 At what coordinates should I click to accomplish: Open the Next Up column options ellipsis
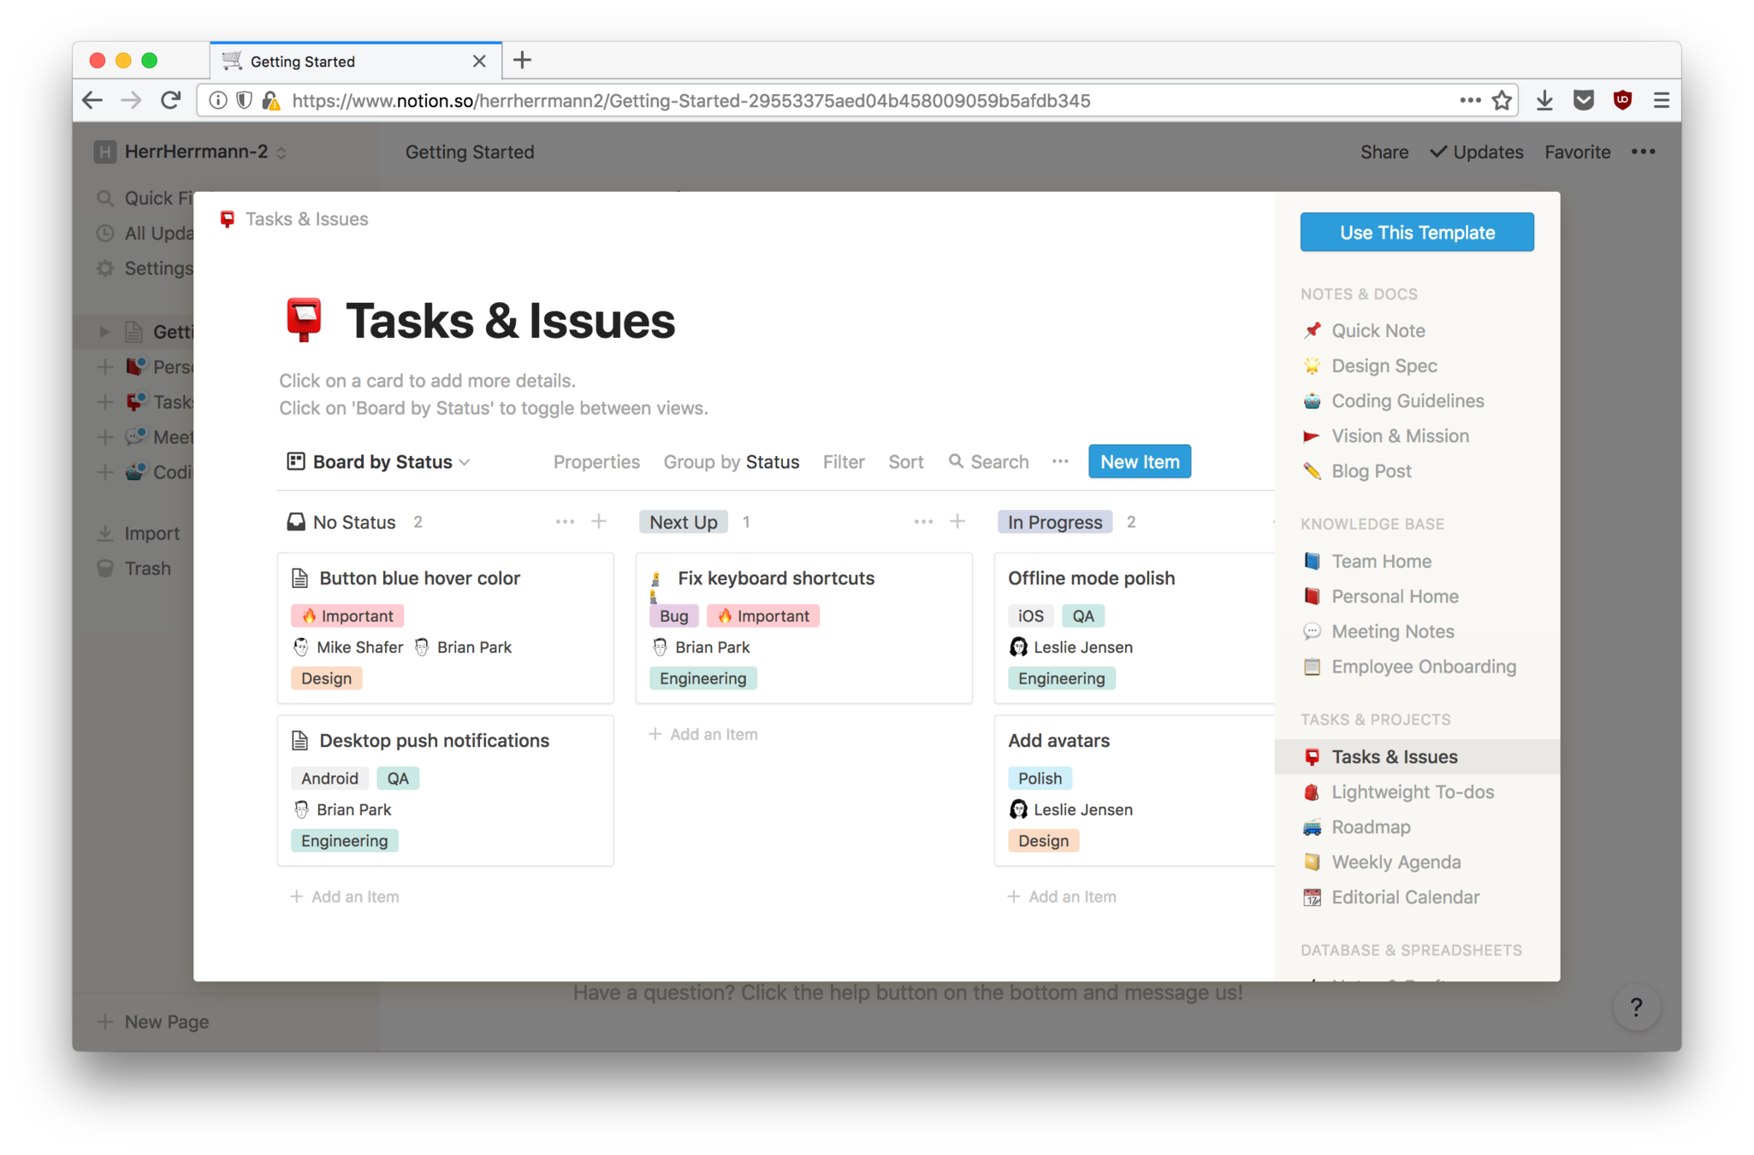(923, 521)
